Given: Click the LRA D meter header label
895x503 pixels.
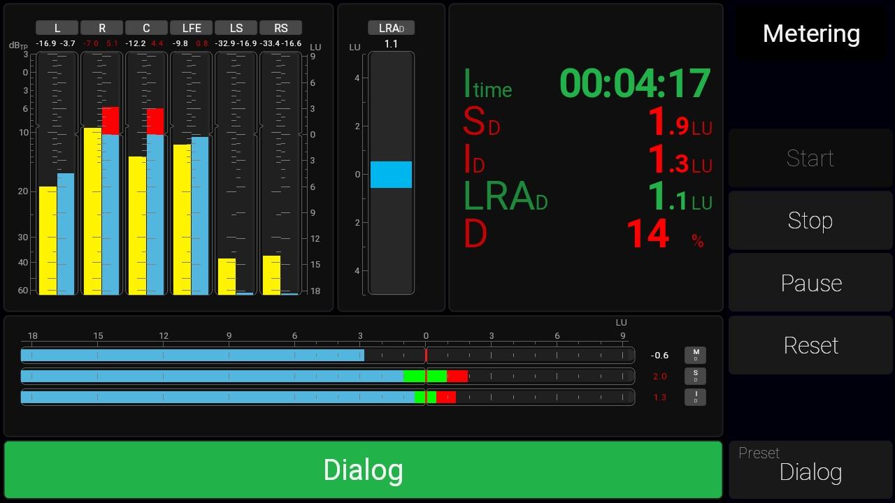Looking at the screenshot, I should [x=391, y=28].
